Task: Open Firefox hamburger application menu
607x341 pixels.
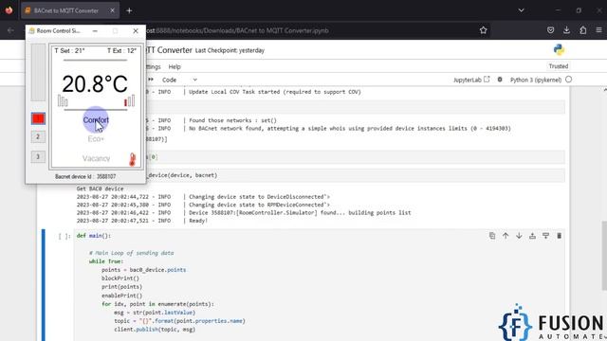Action: (x=598, y=30)
